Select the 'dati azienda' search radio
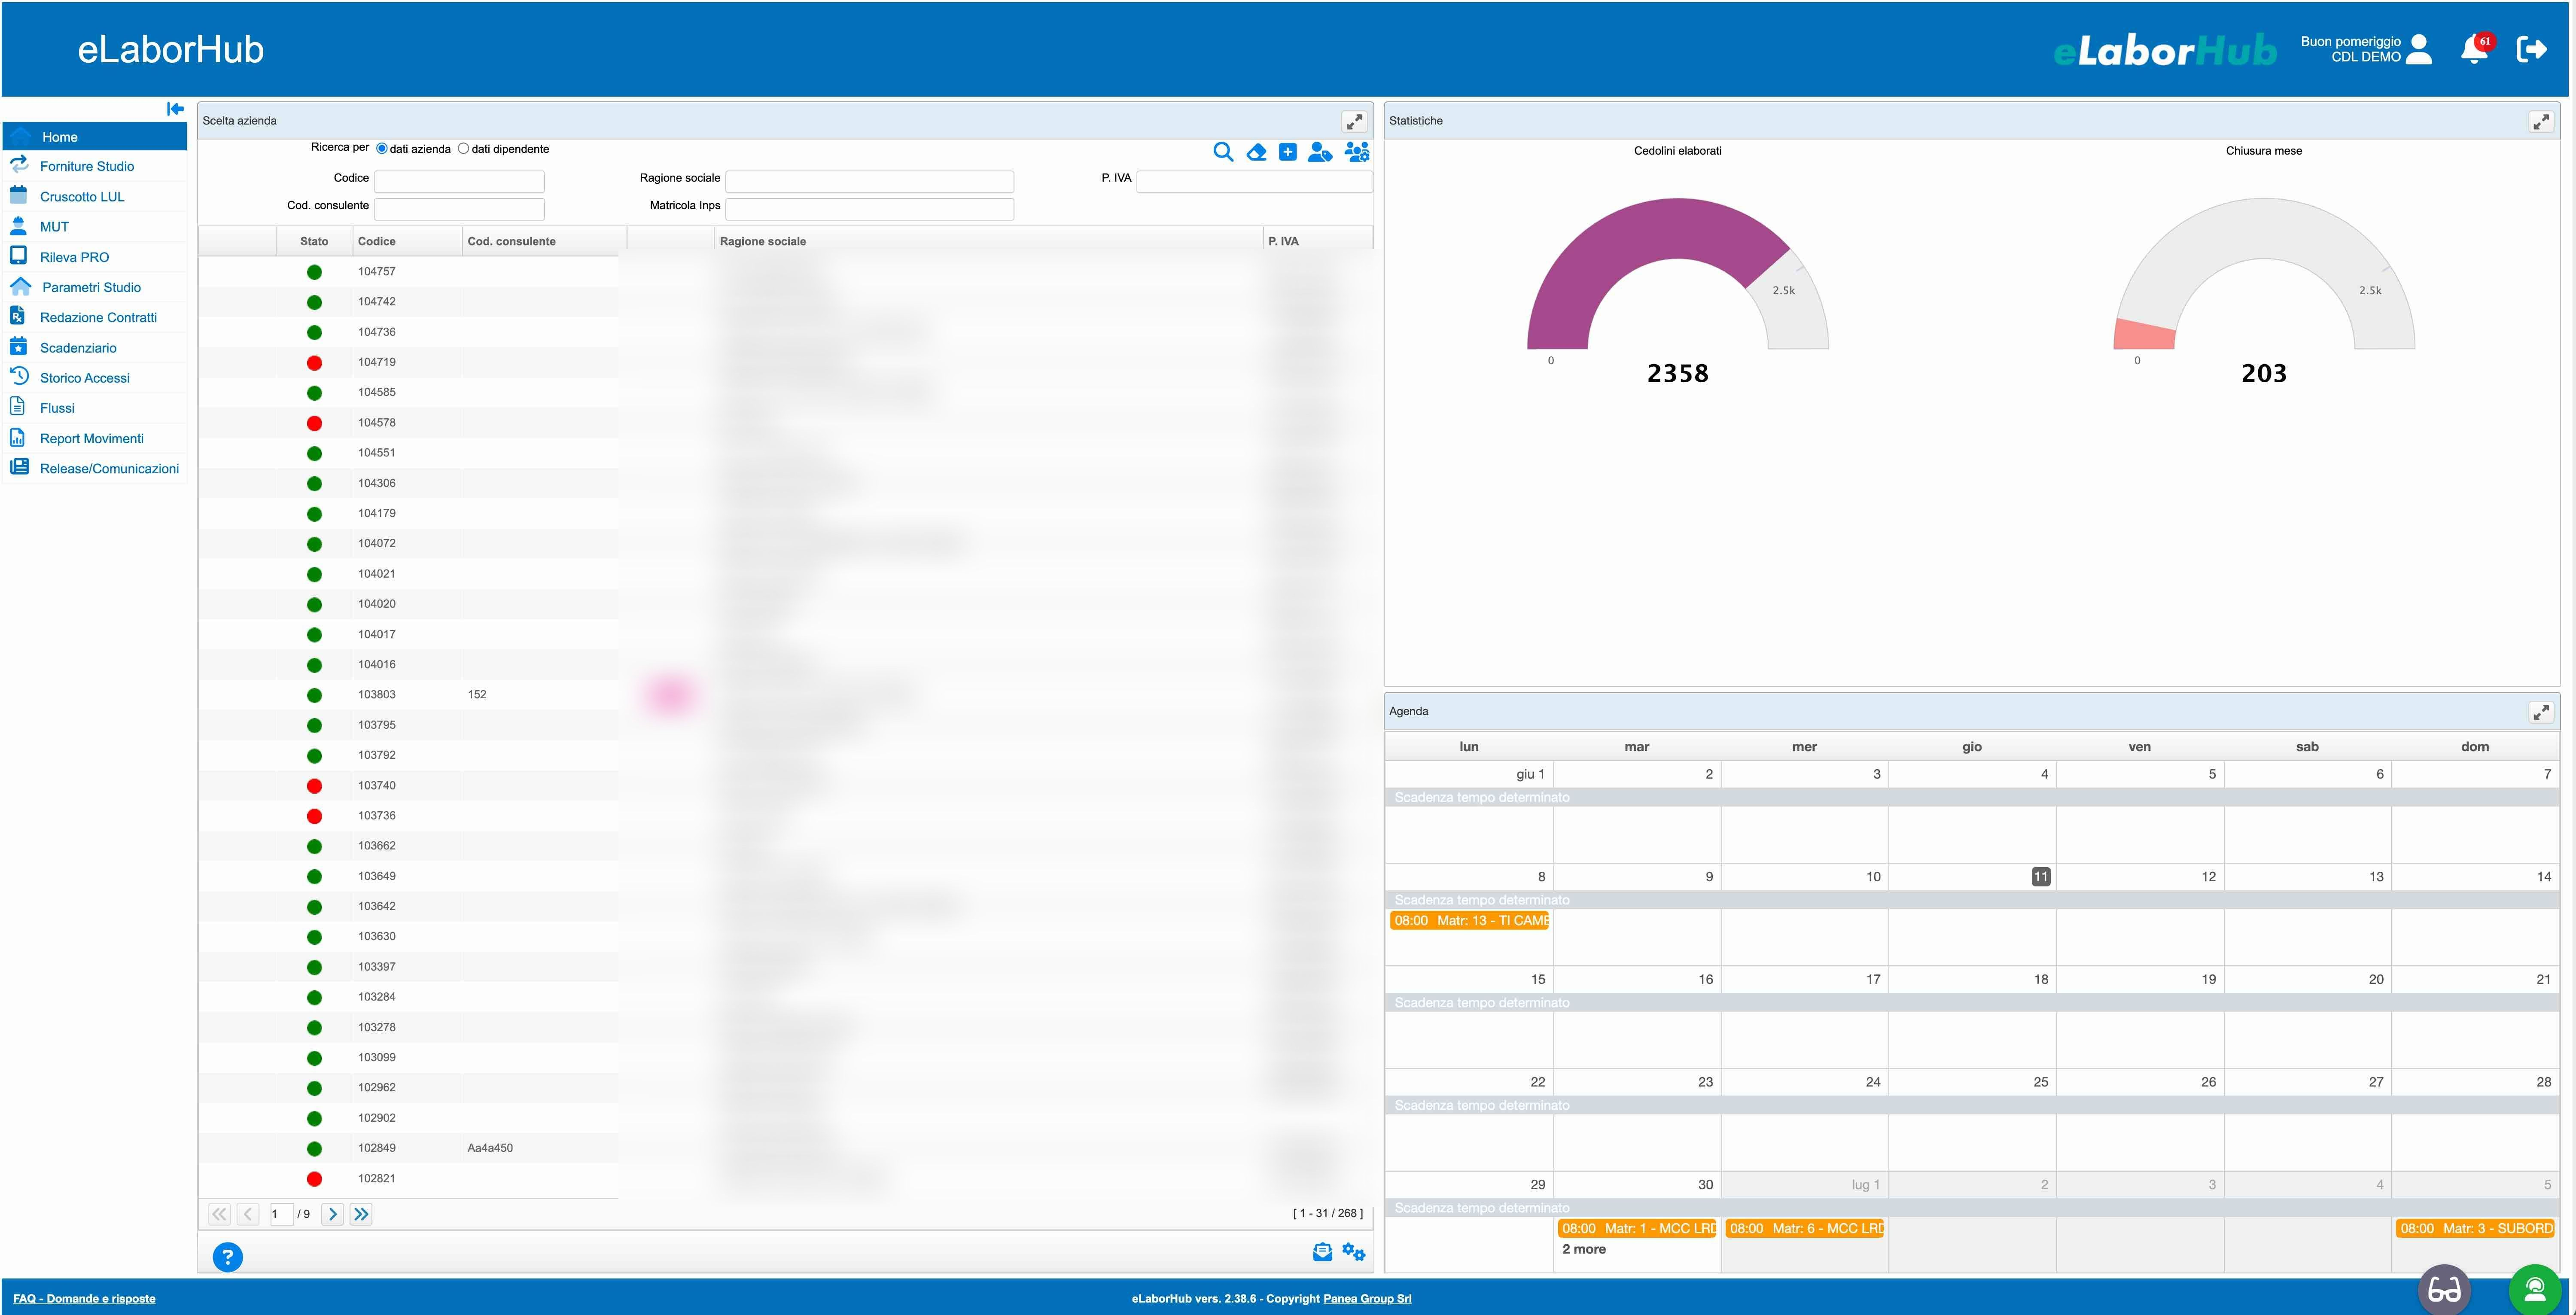Screen dimensions: 2576x1315 click(x=382, y=149)
